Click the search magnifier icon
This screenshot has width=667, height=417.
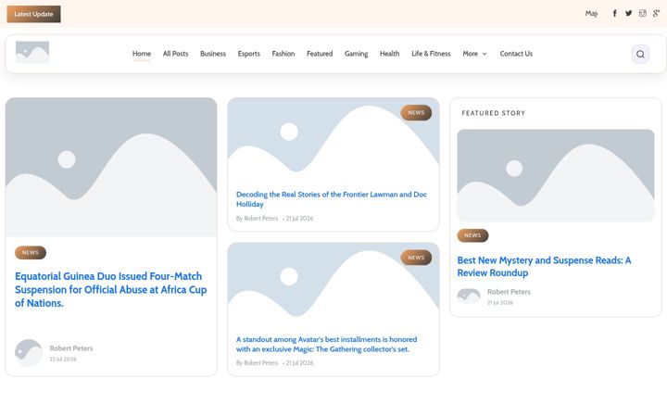coord(640,54)
